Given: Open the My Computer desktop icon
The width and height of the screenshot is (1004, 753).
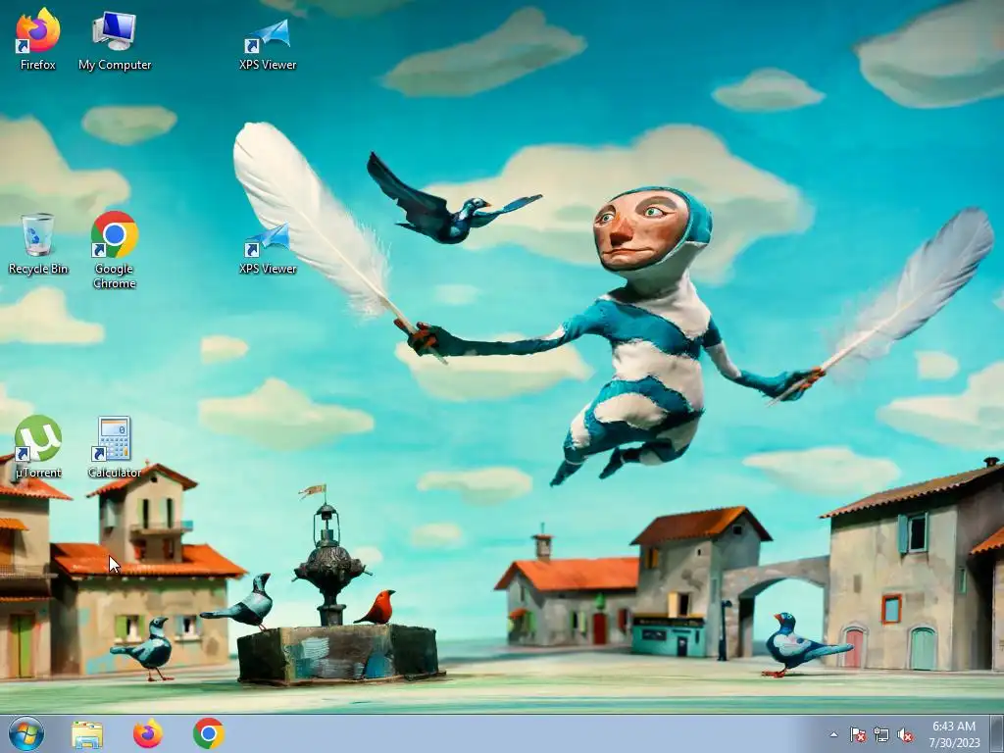Looking at the screenshot, I should click(x=115, y=38).
